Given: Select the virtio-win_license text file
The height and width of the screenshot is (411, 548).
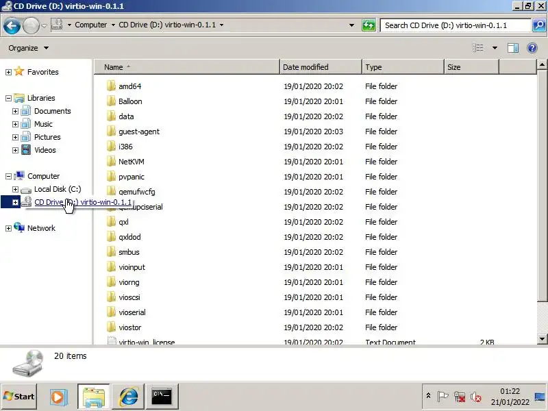Looking at the screenshot, I should click(x=147, y=342).
